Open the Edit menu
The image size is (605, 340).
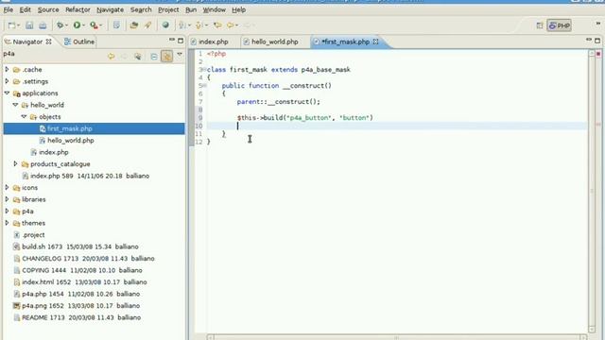point(26,9)
